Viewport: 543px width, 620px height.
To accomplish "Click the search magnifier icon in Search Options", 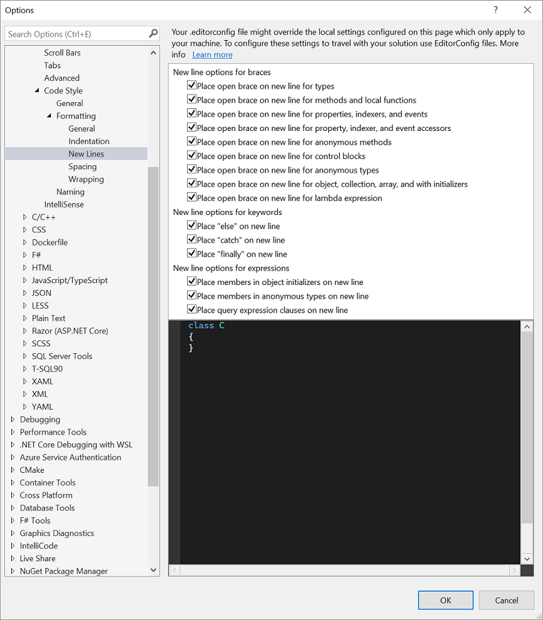I will (x=152, y=33).
